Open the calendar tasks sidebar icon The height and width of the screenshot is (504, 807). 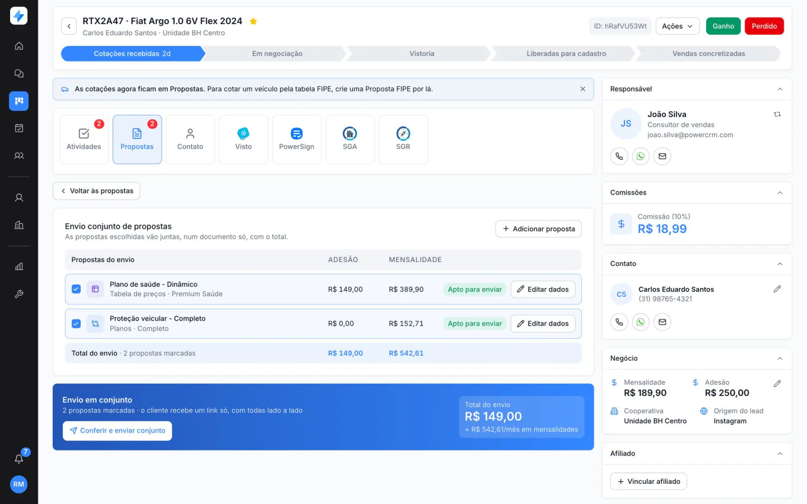[19, 128]
